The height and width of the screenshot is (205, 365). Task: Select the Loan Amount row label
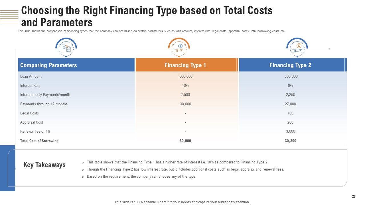point(31,76)
